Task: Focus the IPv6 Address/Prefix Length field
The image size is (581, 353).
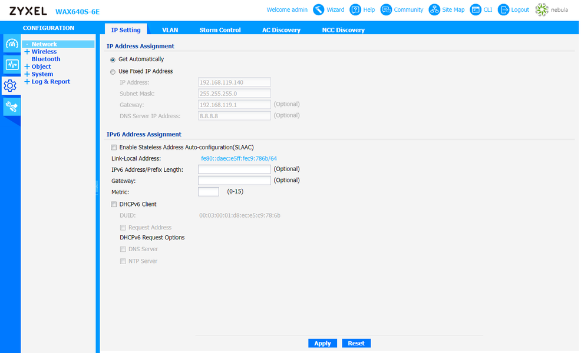Action: [x=234, y=169]
